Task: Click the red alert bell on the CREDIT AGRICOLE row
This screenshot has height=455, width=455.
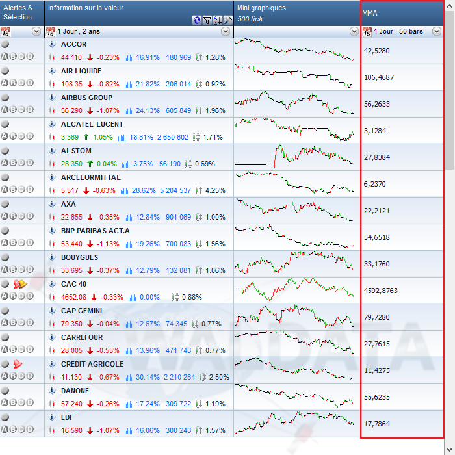Action: click(18, 364)
